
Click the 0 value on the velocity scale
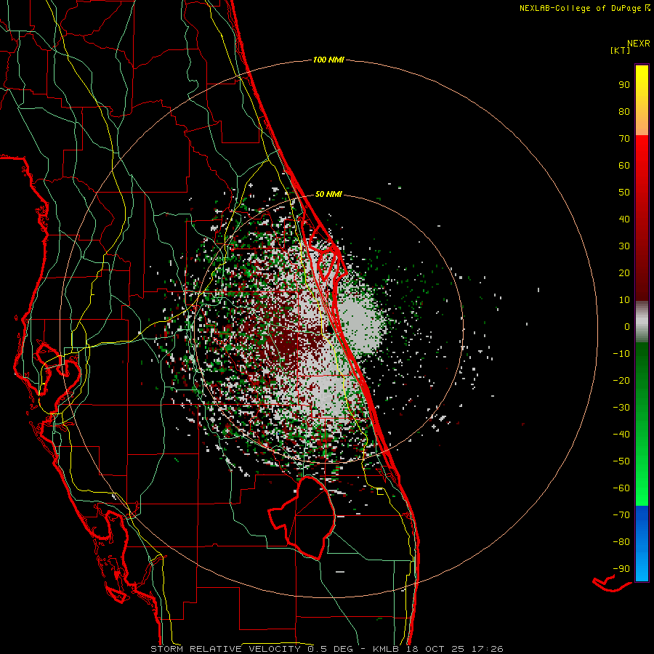coord(627,327)
